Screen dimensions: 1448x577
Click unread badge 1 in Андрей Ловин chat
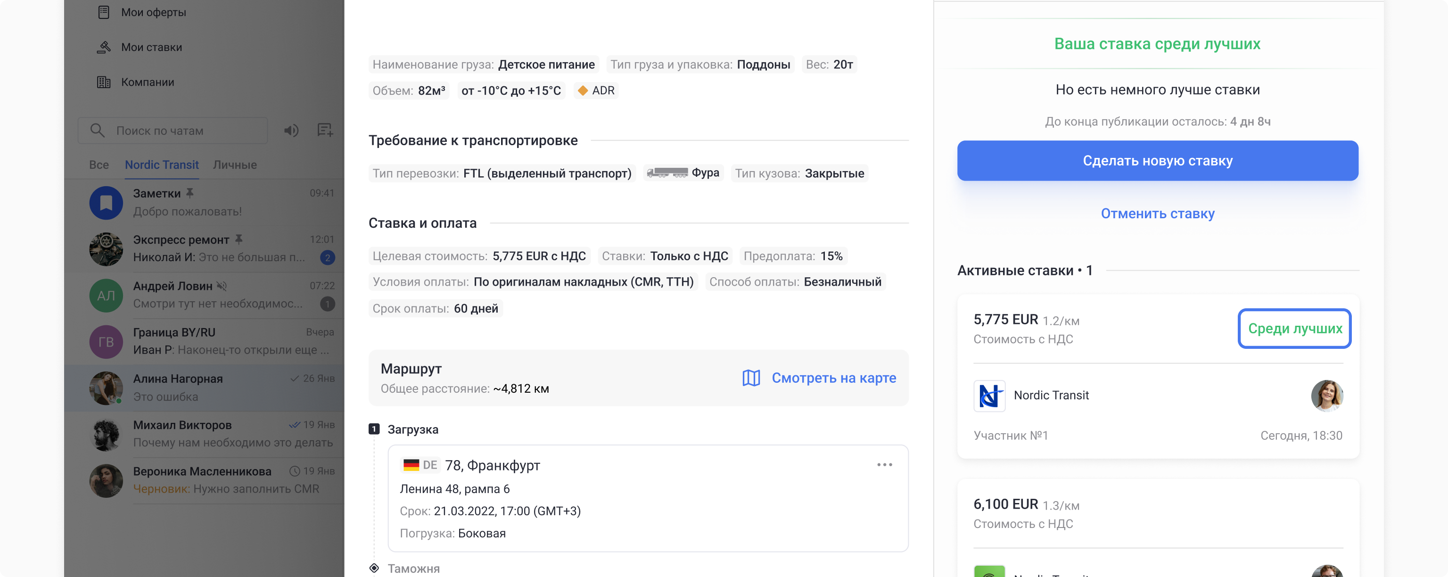[328, 304]
